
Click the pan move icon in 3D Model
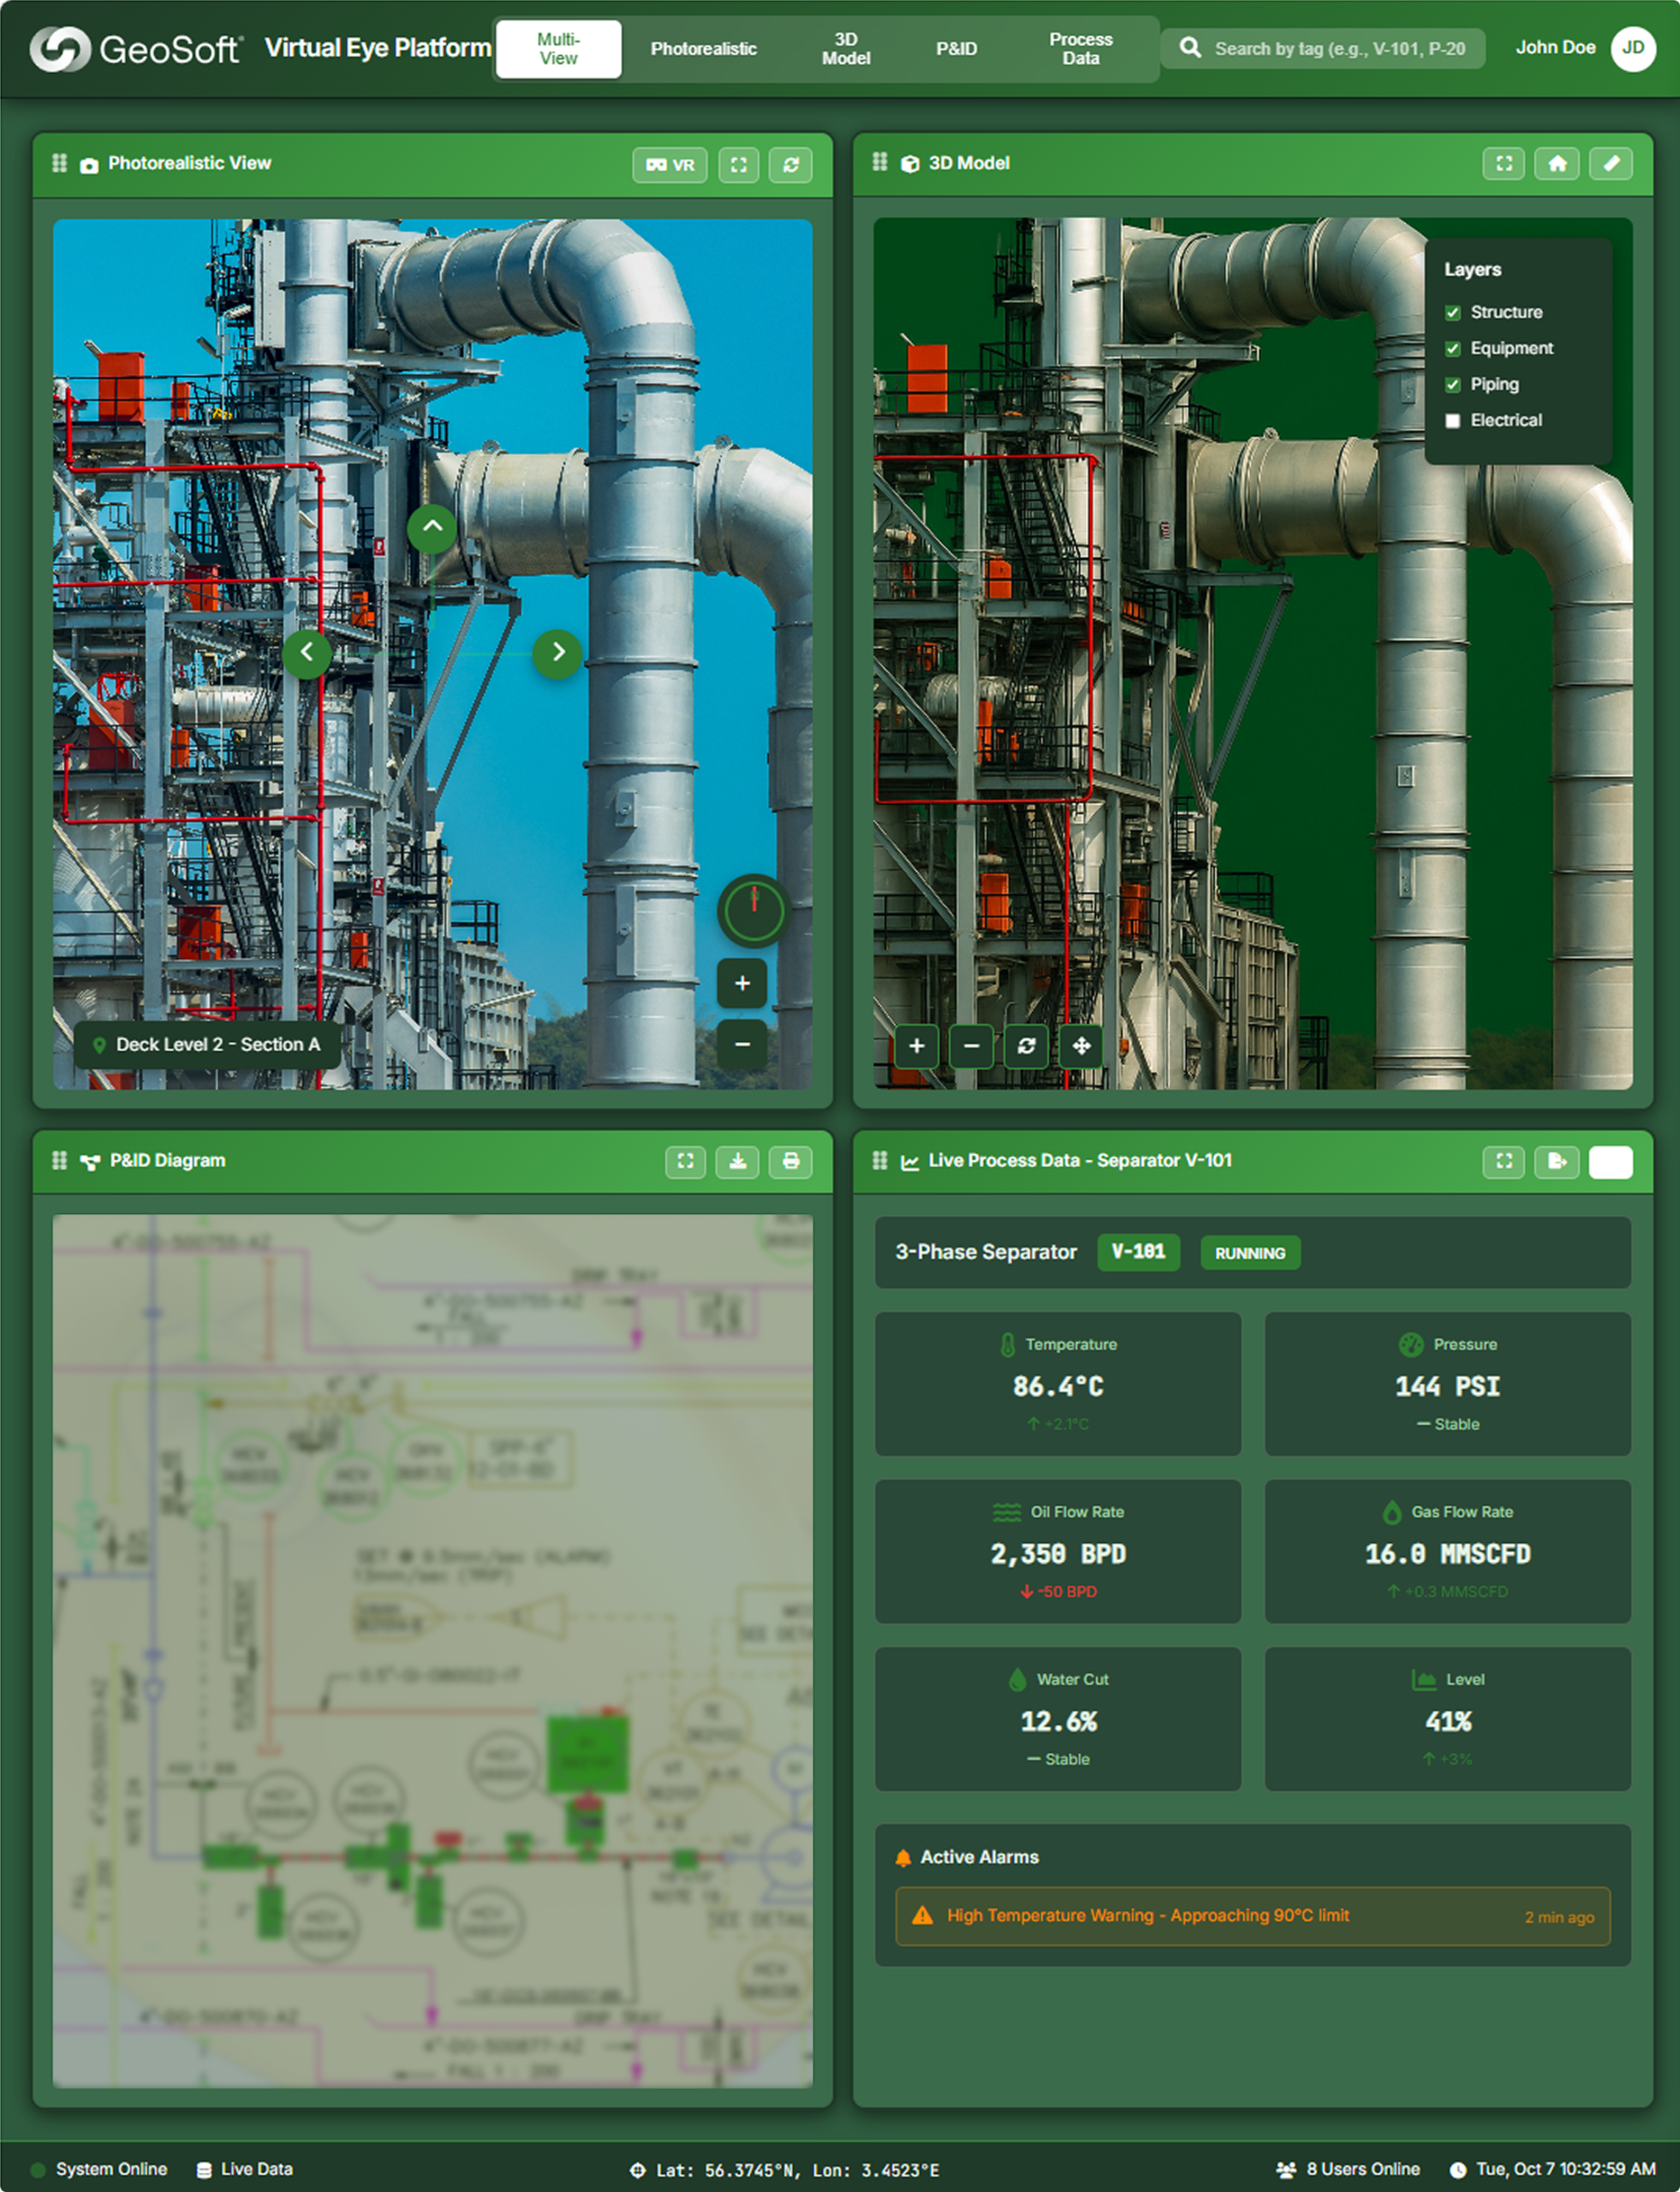pyautogui.click(x=1081, y=1046)
